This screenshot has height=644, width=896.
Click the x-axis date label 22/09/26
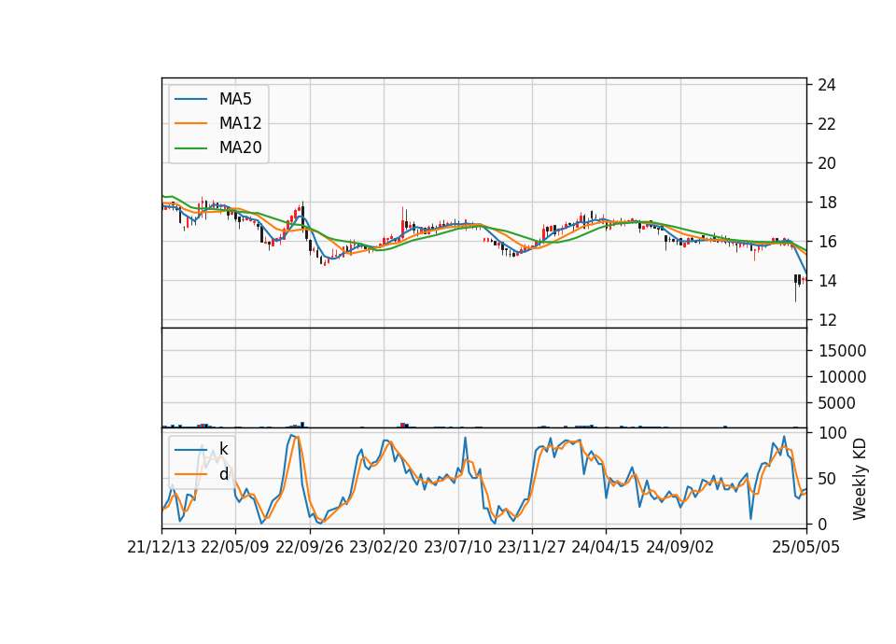310,547
